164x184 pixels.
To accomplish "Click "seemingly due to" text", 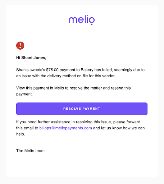I will 129,70.
